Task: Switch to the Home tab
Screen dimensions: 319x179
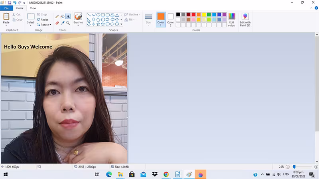Action: [x=20, y=8]
